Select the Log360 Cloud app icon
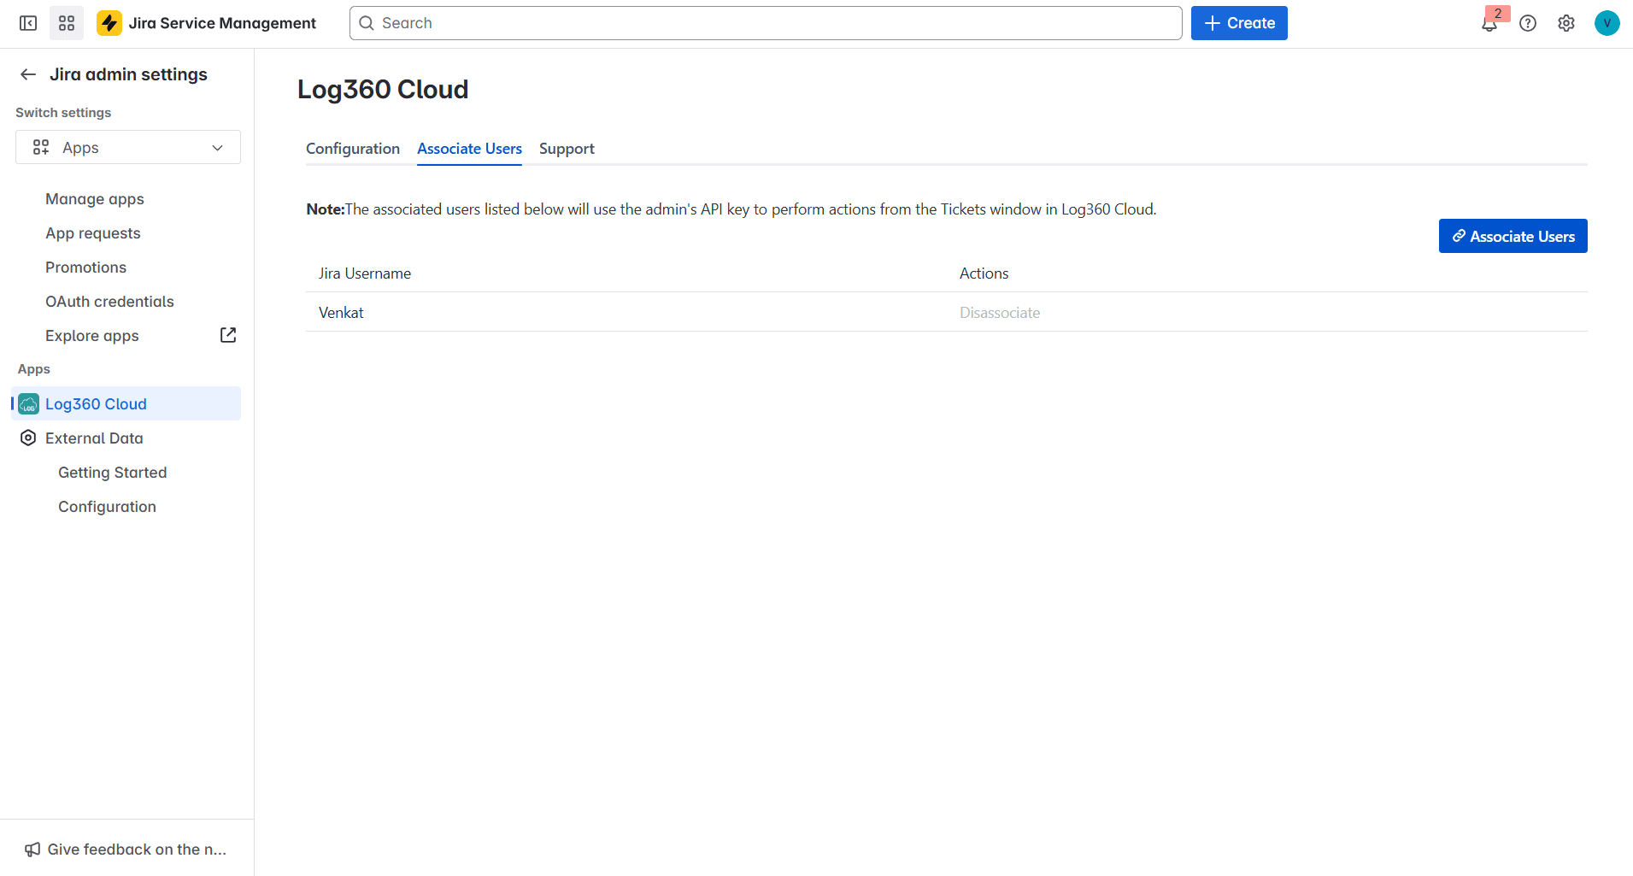The width and height of the screenshot is (1633, 876). point(28,403)
